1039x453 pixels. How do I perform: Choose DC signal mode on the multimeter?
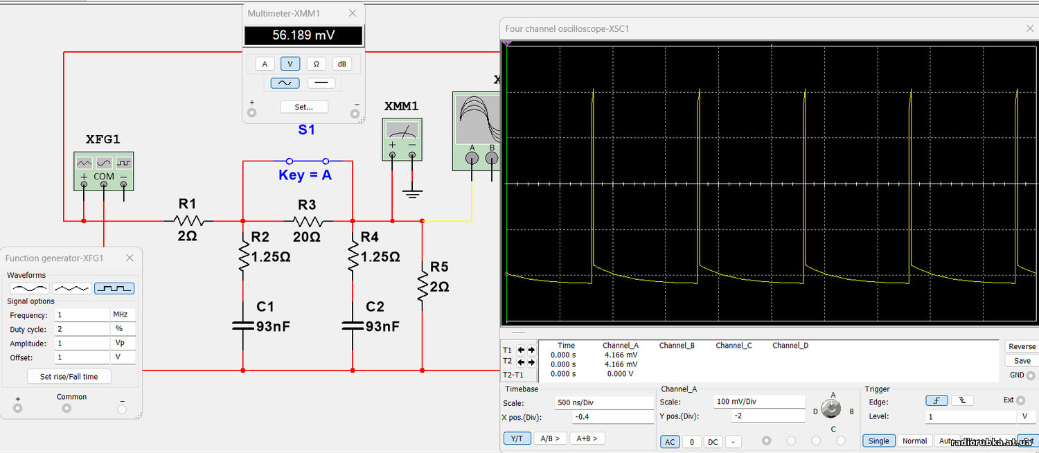pyautogui.click(x=321, y=83)
